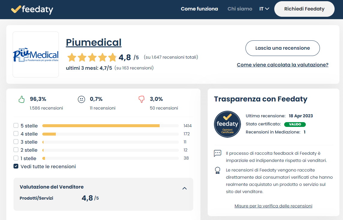Click the Richiedi Feedaty button
Screen dimensions: 343x220
pos(304,9)
